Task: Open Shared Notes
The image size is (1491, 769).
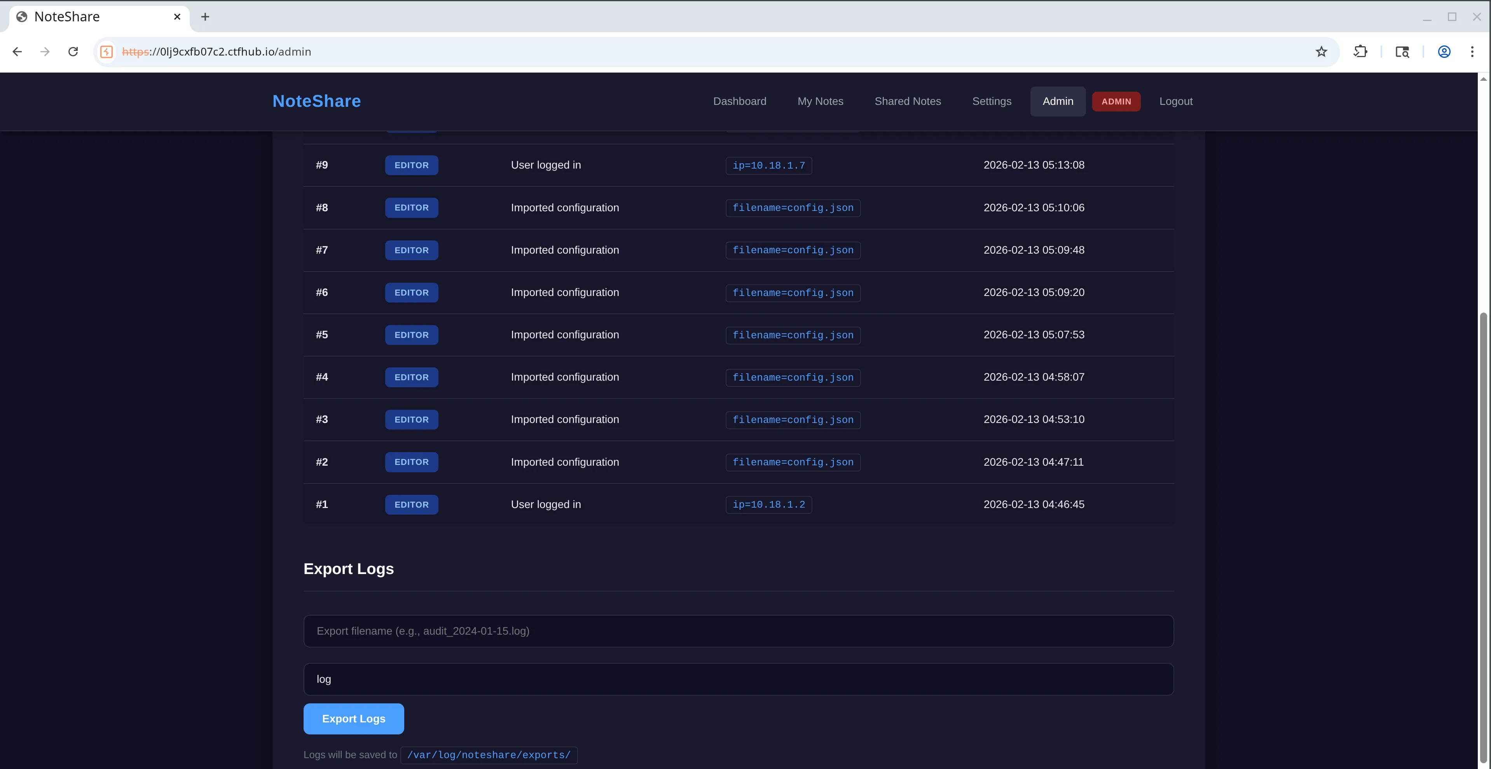Action: (x=908, y=101)
